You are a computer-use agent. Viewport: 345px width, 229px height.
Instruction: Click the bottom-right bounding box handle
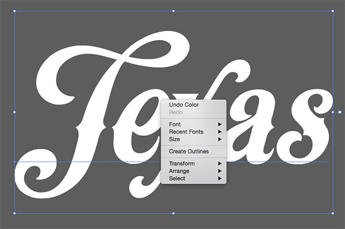(x=333, y=213)
